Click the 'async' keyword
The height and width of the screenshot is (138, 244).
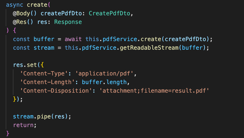[x=15, y=5]
